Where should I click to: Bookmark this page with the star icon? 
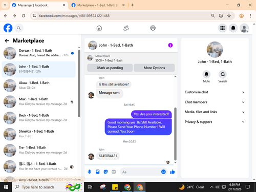(x=229, y=16)
